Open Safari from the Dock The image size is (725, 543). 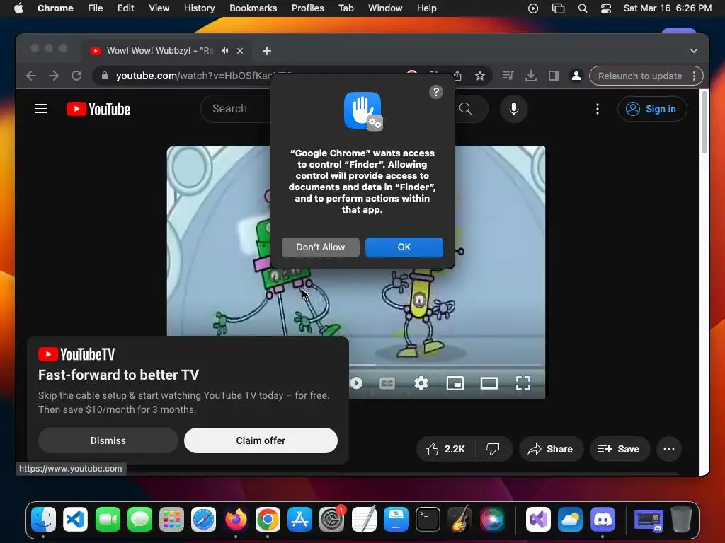[203, 520]
